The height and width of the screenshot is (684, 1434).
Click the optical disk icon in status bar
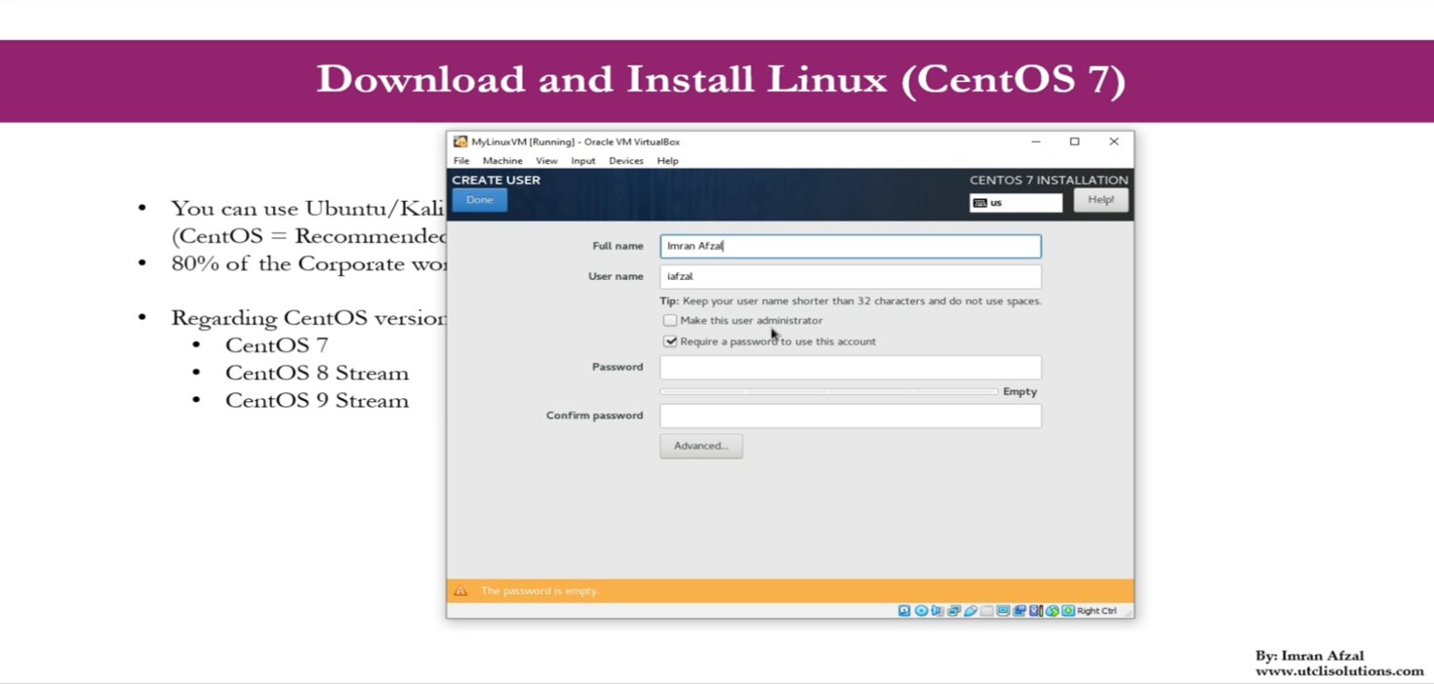pos(921,611)
